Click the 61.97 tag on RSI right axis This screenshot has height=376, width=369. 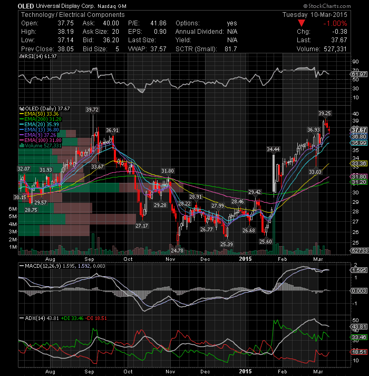[x=359, y=74]
